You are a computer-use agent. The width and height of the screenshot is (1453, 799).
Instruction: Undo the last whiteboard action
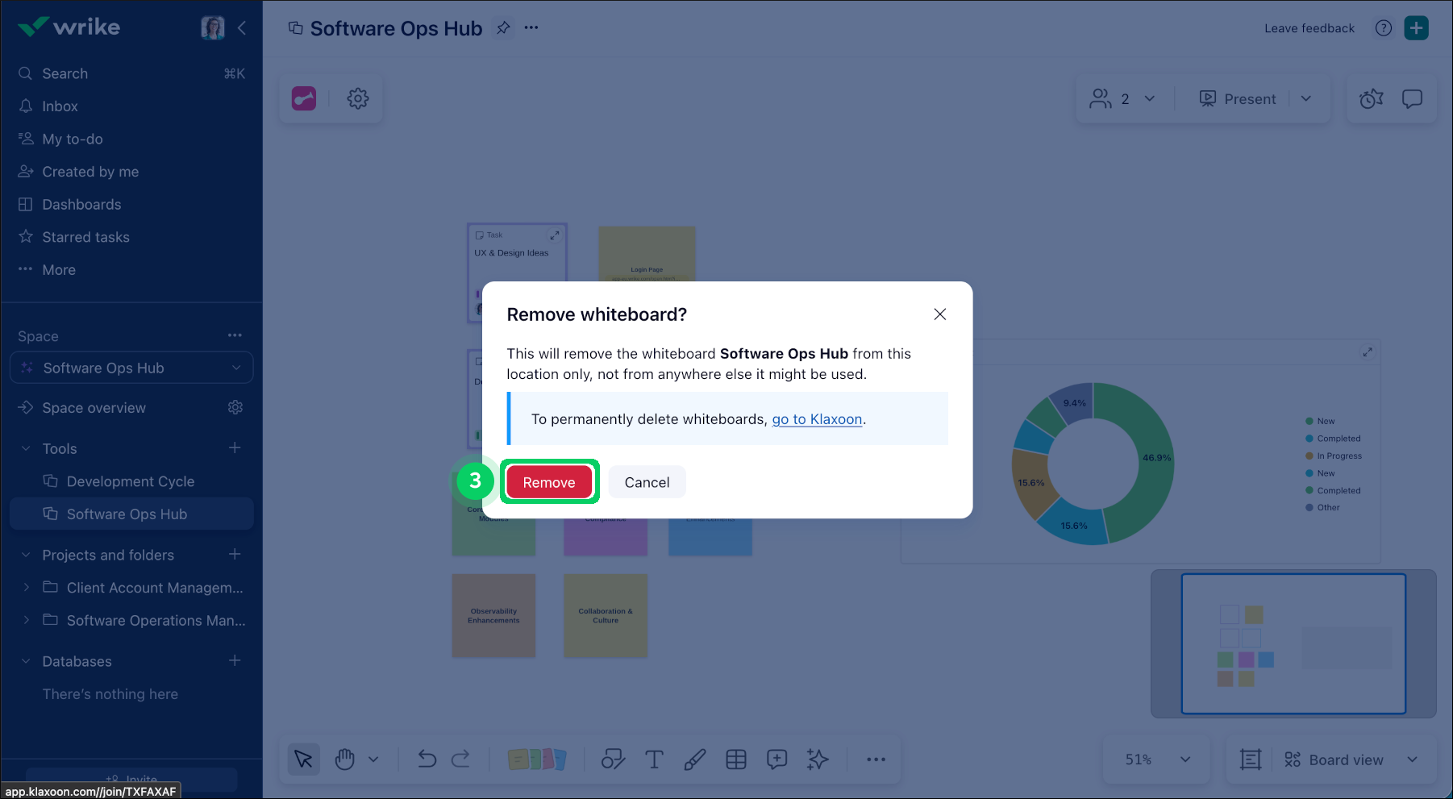[x=427, y=759]
